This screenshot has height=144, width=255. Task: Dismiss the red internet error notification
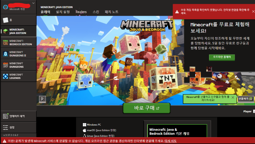coord(253,11)
